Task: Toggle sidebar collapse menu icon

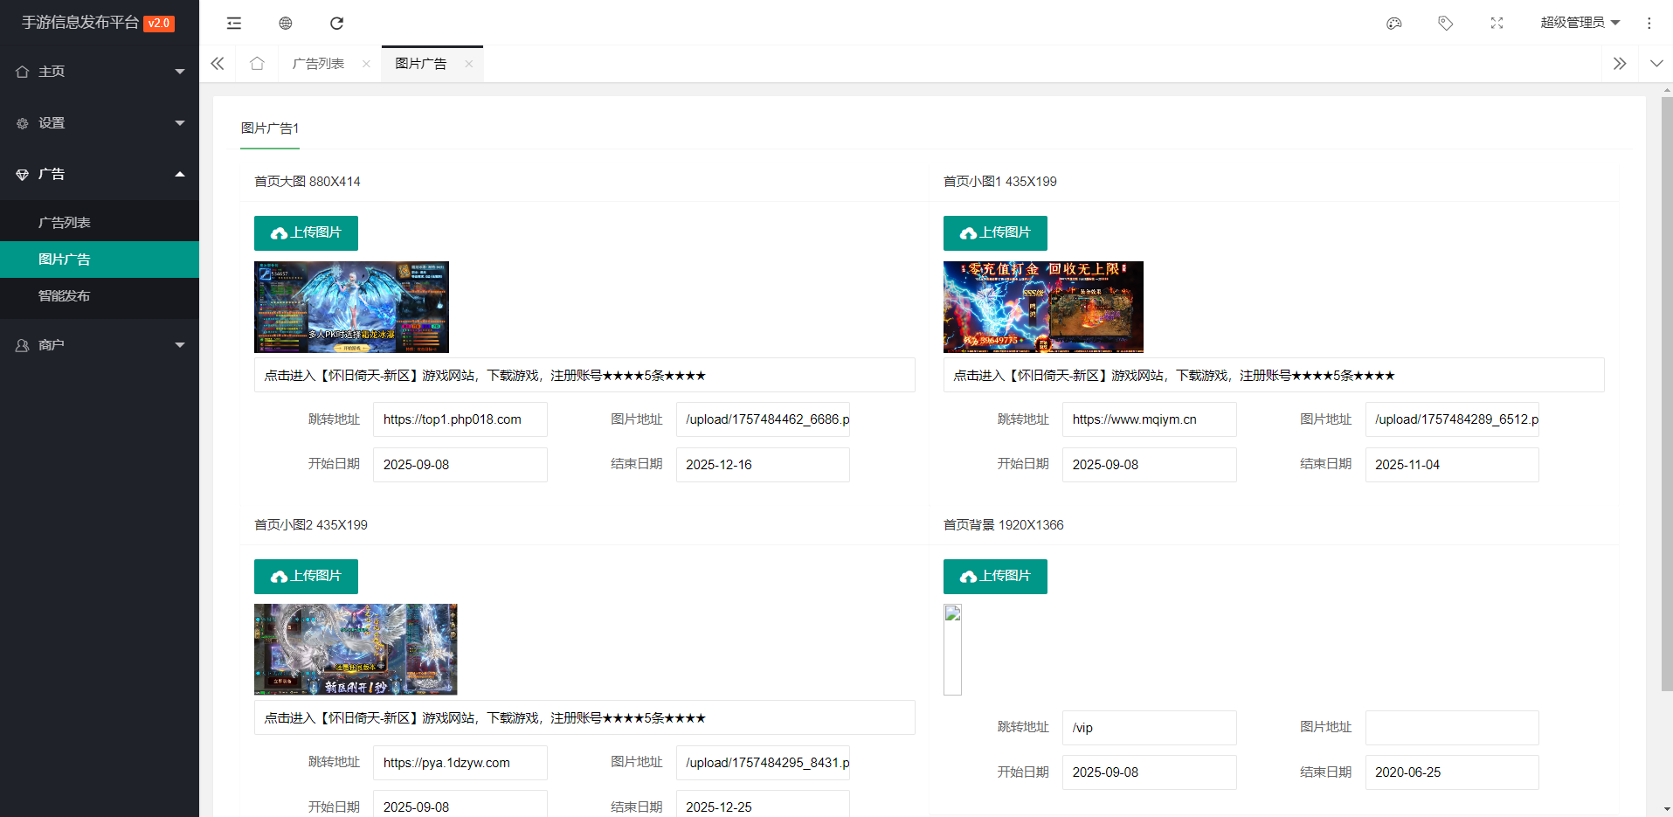Action: pyautogui.click(x=233, y=23)
